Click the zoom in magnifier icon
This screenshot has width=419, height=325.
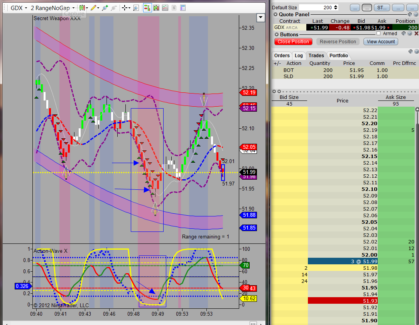(105, 8)
